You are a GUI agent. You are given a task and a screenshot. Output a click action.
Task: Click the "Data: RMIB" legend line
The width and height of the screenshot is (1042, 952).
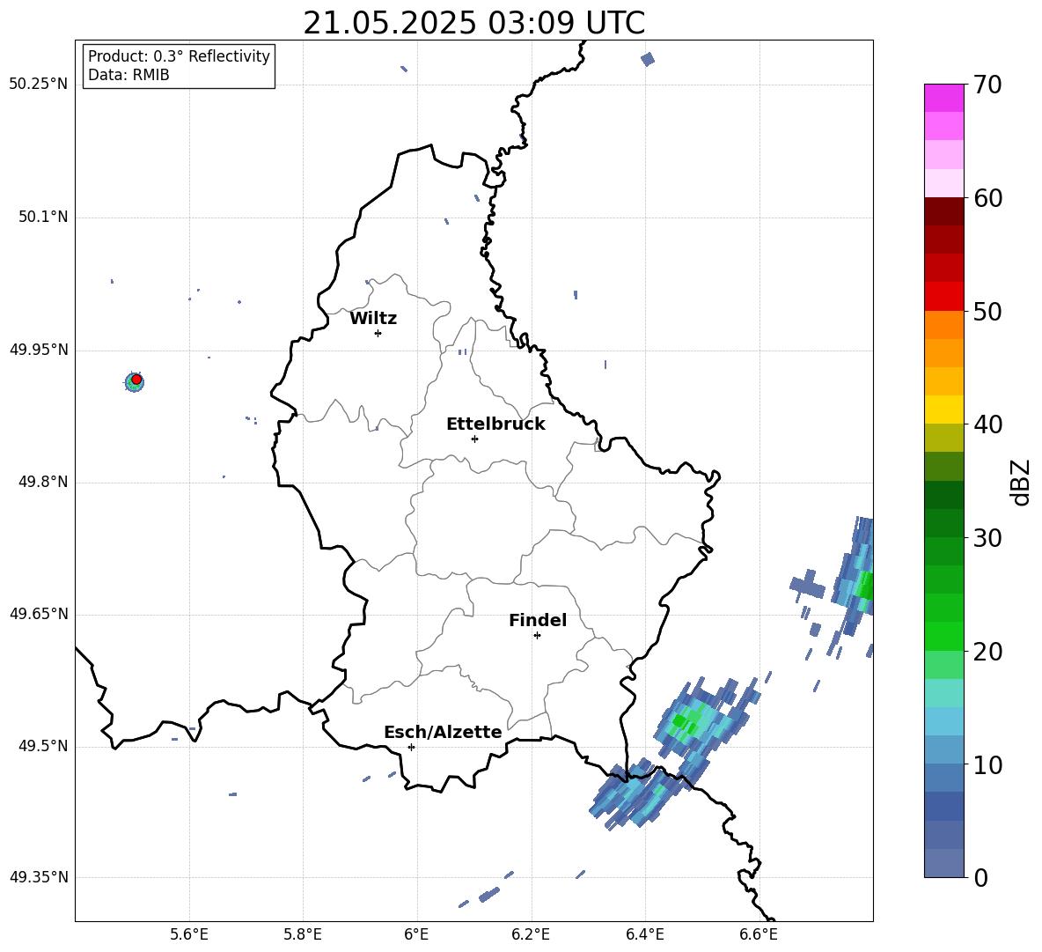coord(128,75)
